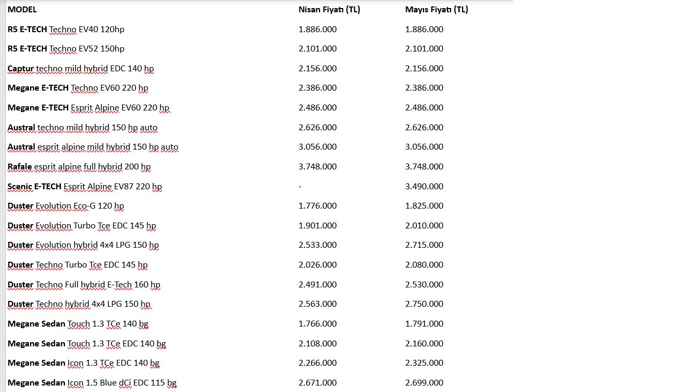Click the Austral techno mild hybrid entry
The width and height of the screenshot is (686, 392).
pyautogui.click(x=83, y=128)
